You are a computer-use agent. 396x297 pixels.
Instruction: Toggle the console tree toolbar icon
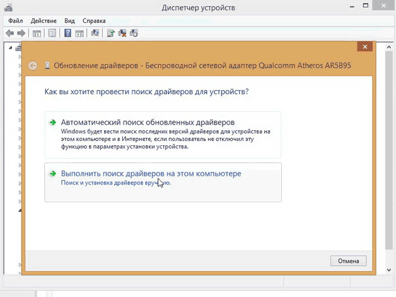(x=37, y=33)
